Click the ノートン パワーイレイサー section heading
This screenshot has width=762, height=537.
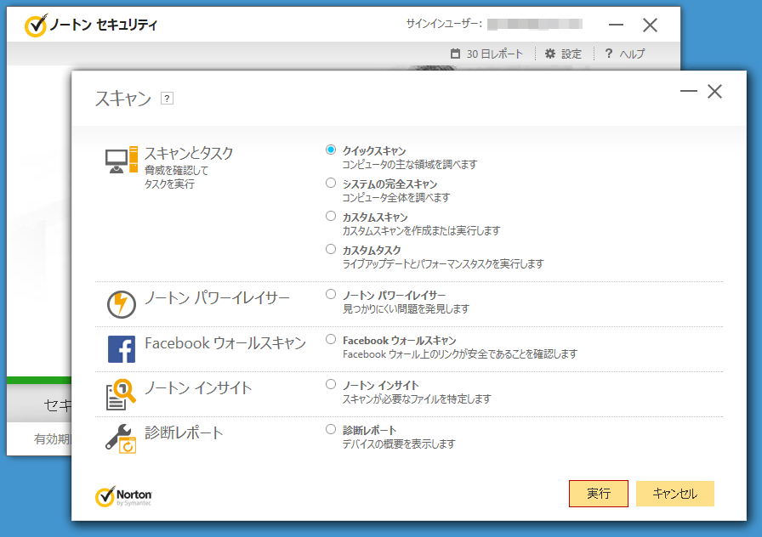tap(217, 297)
